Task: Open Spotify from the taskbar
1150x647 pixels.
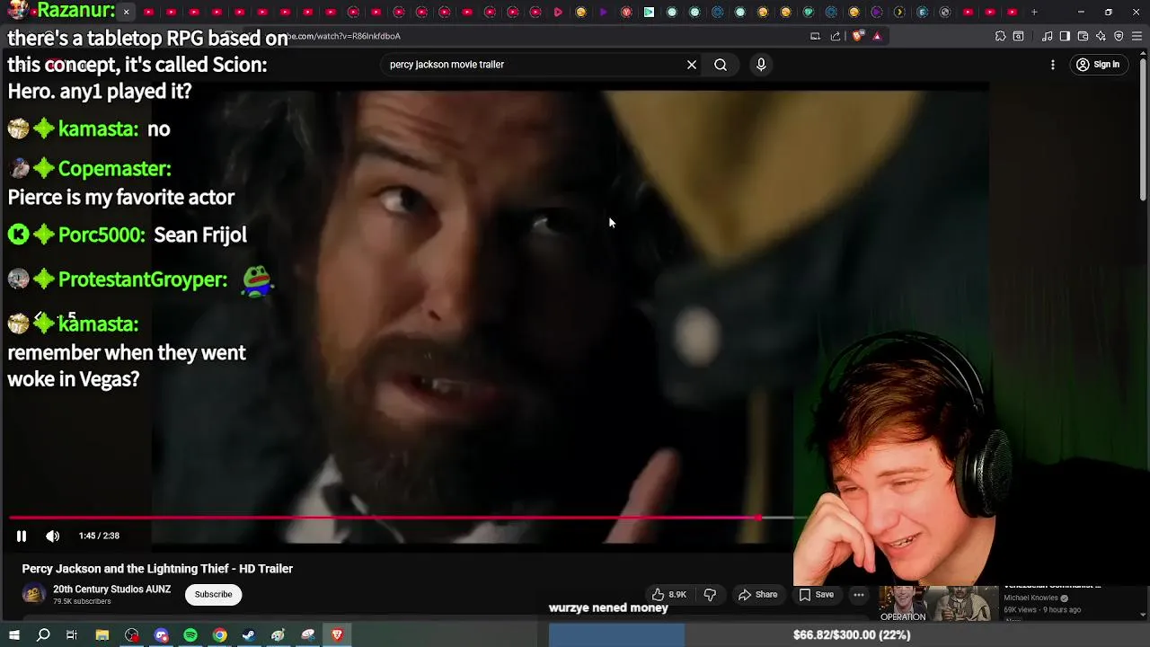Action: click(190, 635)
